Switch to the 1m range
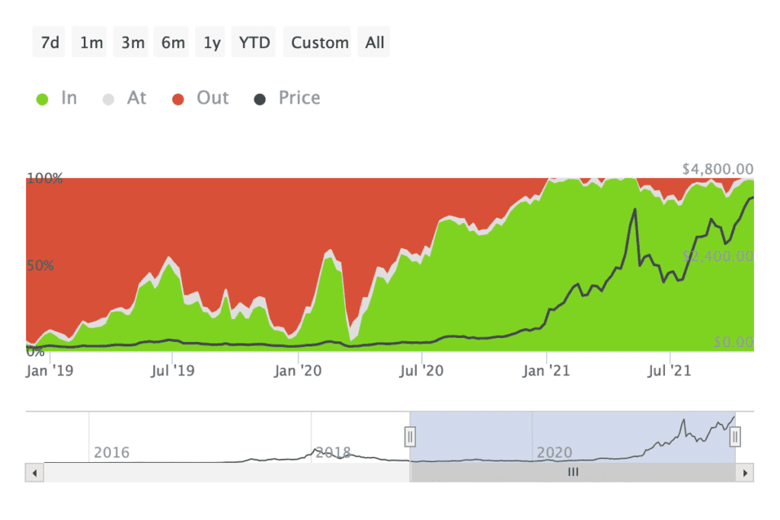Viewport: 780px width, 520px height. point(91,43)
